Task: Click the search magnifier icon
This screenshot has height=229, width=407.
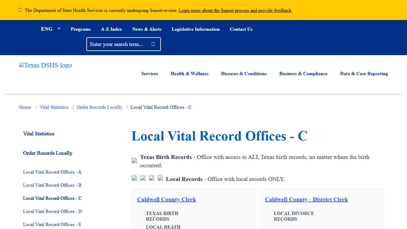Action: point(153,44)
